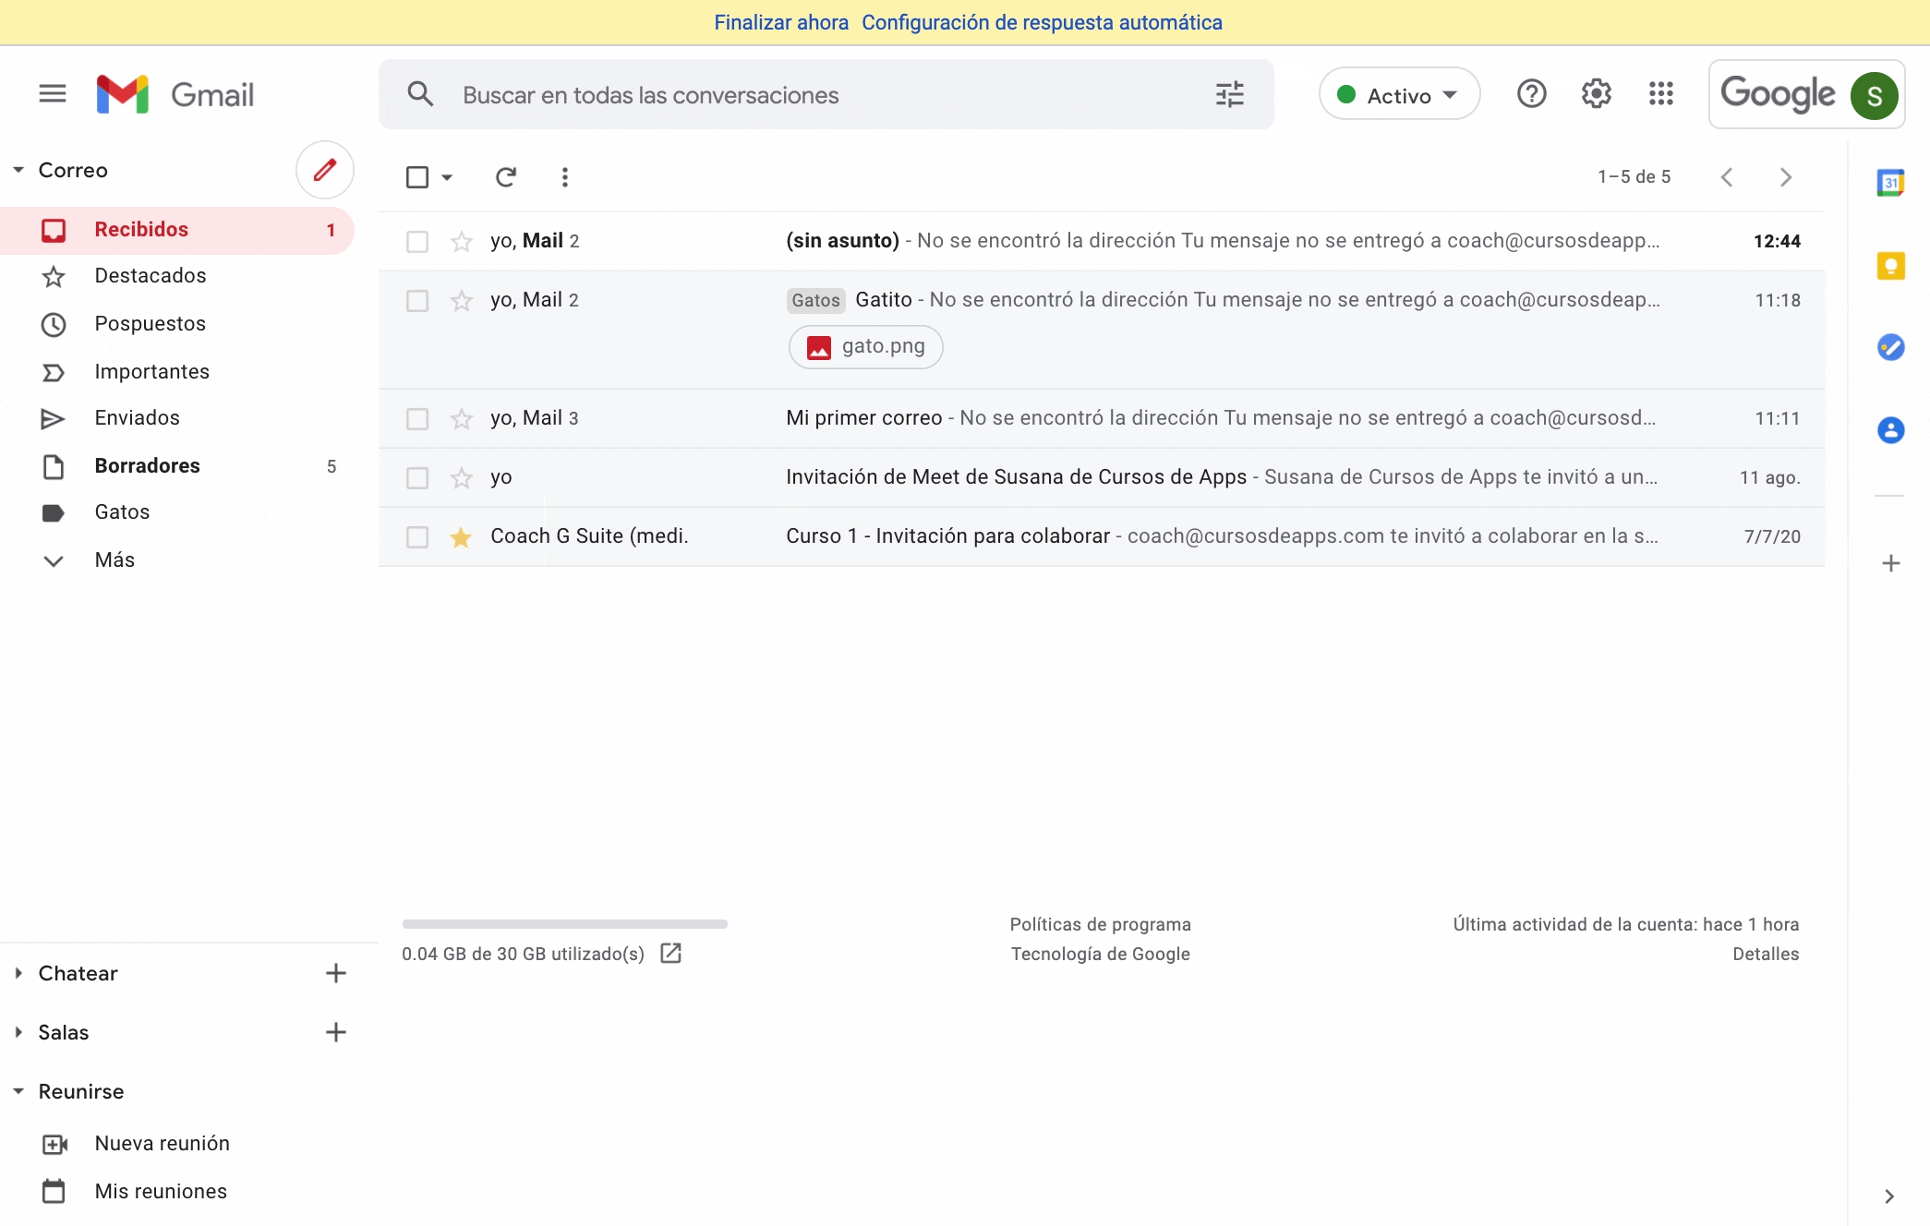The height and width of the screenshot is (1226, 1930).
Task: Open the gato.png attachment chip
Action: 865,347
